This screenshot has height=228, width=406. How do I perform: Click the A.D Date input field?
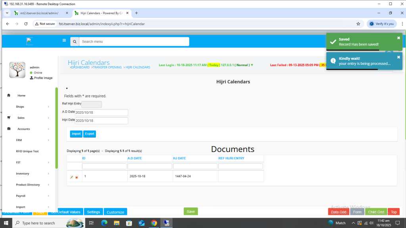point(101,112)
